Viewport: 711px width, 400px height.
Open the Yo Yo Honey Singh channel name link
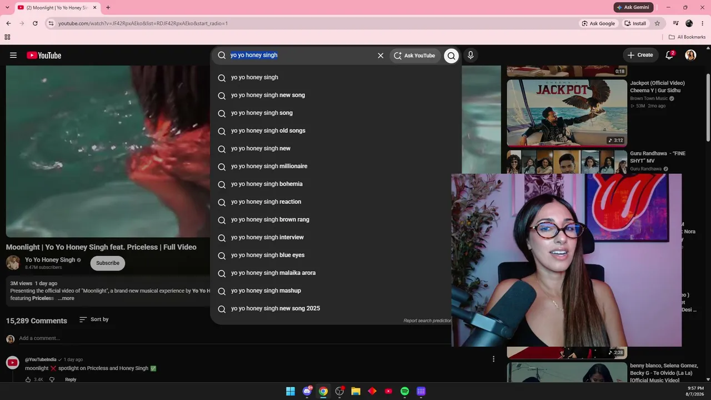tap(50, 259)
